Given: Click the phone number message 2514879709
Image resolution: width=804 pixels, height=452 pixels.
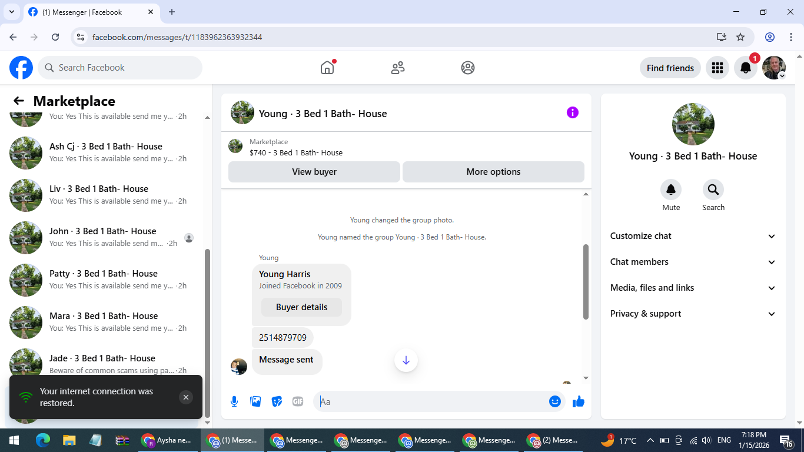Looking at the screenshot, I should [283, 338].
